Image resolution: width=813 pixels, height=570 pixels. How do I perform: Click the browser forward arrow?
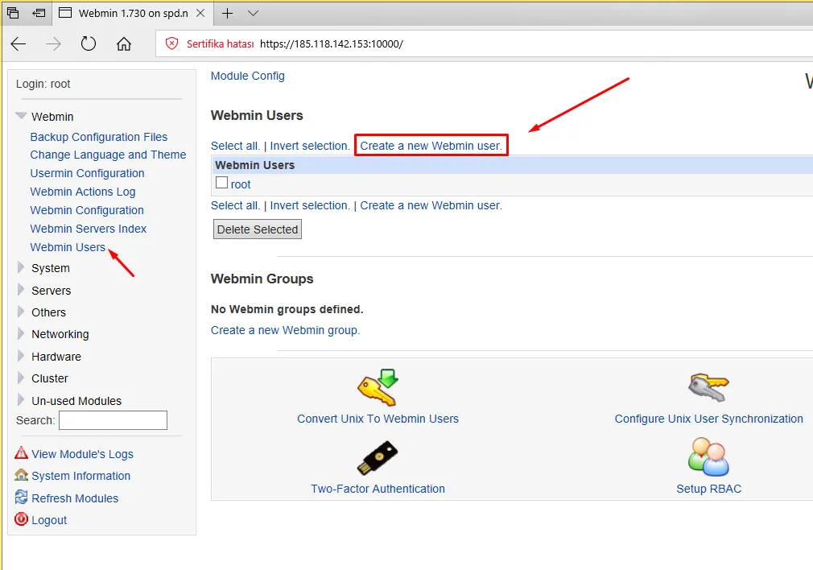[x=53, y=44]
